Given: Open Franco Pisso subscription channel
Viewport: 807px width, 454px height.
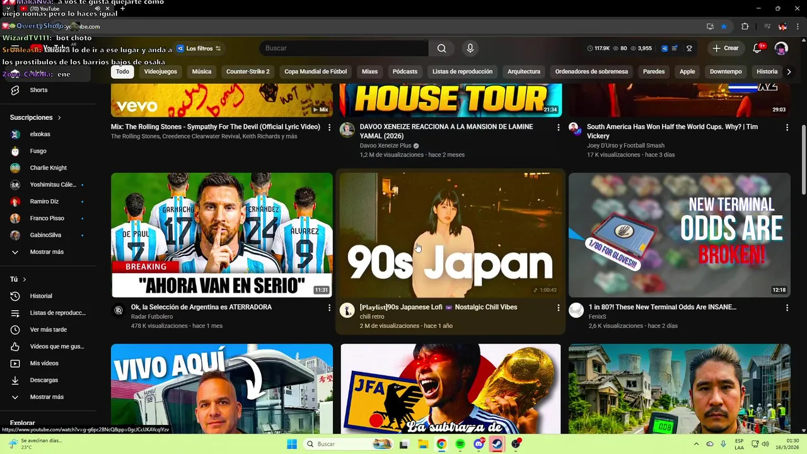Looking at the screenshot, I should click(x=48, y=218).
